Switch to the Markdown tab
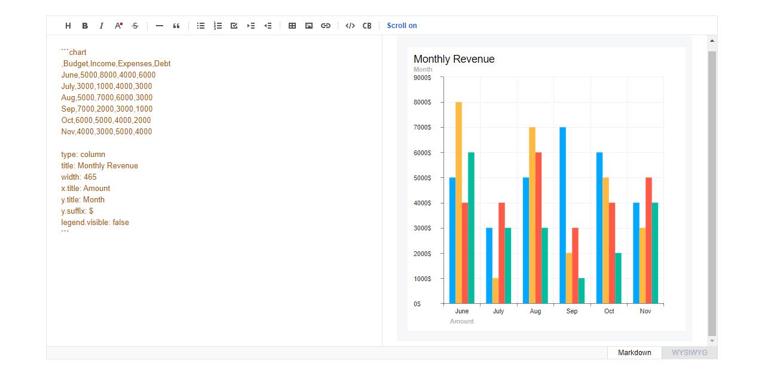 pyautogui.click(x=634, y=353)
